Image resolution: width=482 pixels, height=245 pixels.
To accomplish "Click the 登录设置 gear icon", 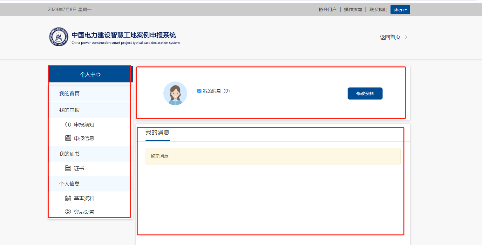I will click(68, 212).
